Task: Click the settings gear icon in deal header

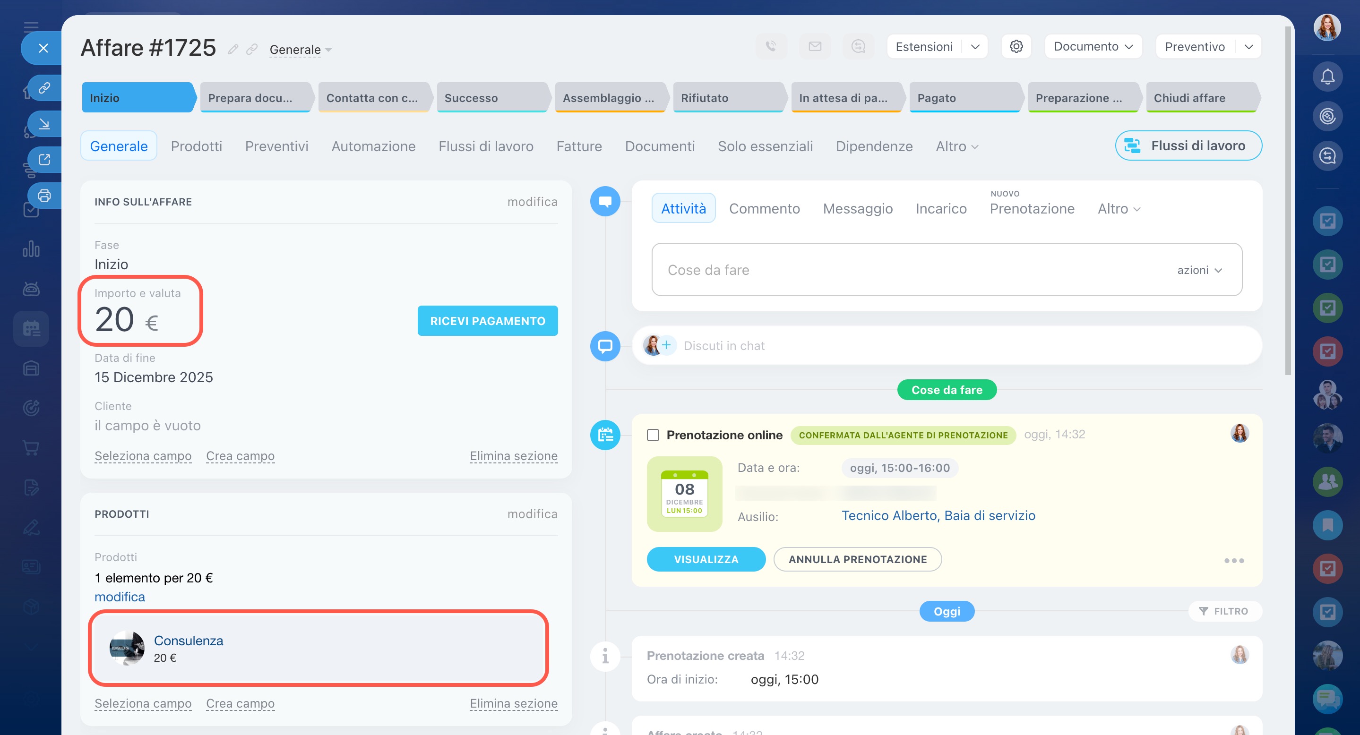Action: (1016, 46)
